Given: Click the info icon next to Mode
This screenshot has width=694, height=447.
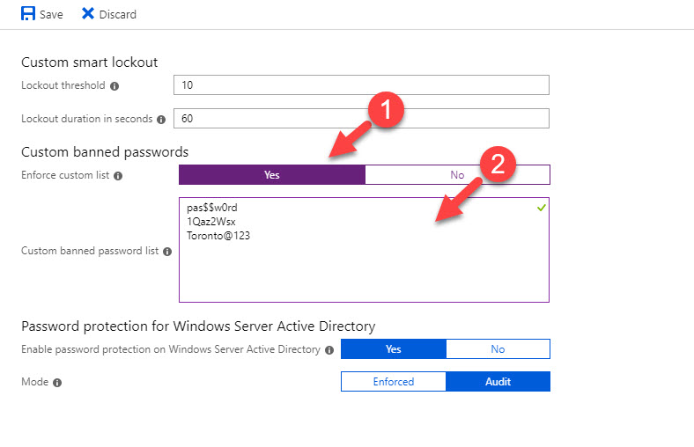Looking at the screenshot, I should point(57,383).
